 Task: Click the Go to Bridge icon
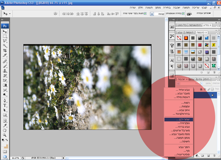click(189, 14)
